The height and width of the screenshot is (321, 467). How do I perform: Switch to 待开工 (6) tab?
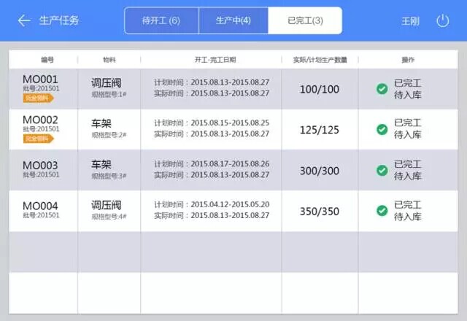click(161, 20)
